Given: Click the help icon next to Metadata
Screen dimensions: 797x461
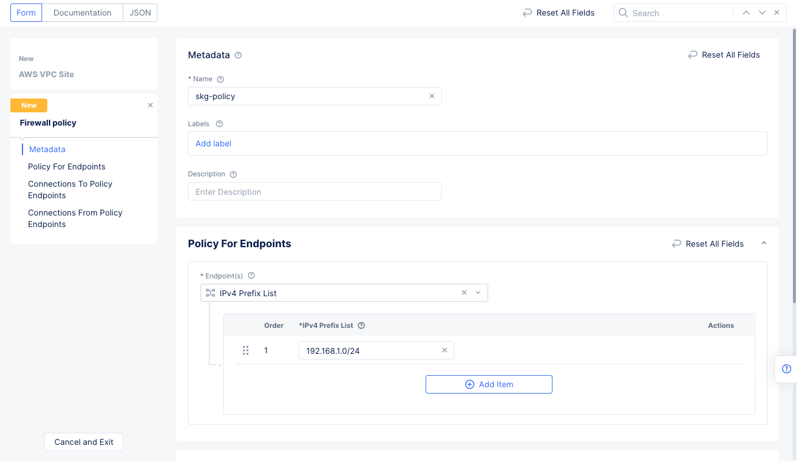Looking at the screenshot, I should [238, 55].
